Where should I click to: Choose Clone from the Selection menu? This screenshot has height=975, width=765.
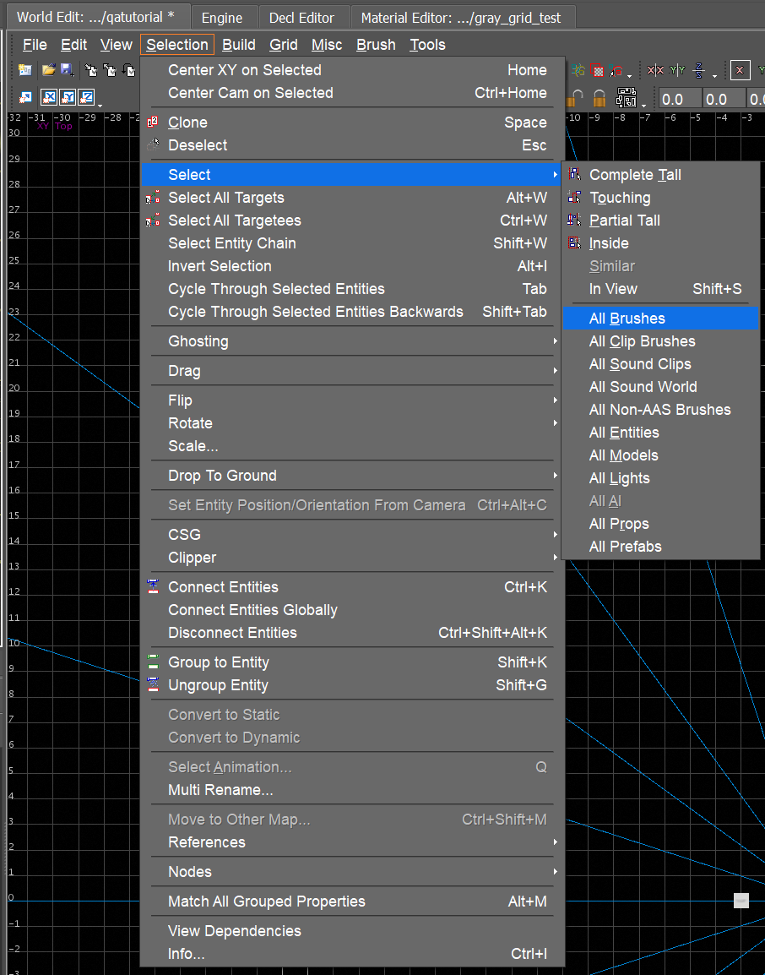pos(353,123)
